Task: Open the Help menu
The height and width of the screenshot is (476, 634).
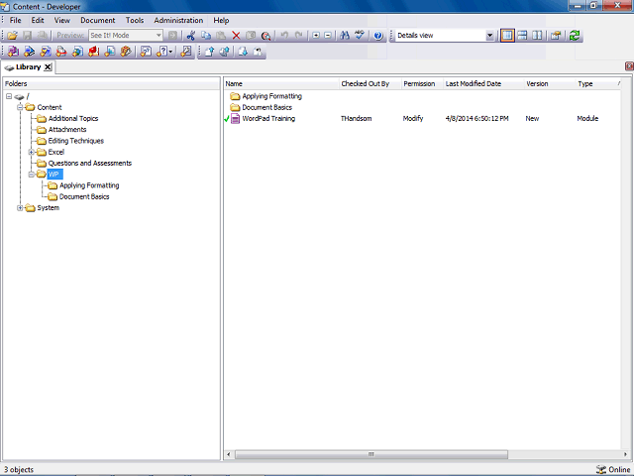Action: coord(221,20)
